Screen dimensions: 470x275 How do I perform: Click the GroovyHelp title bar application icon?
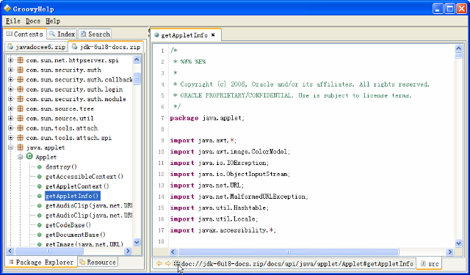coord(7,8)
